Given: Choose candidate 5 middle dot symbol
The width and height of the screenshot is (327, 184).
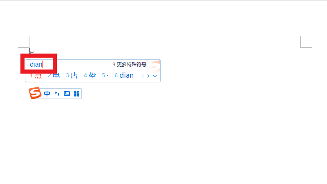Looking at the screenshot, I should click(105, 75).
